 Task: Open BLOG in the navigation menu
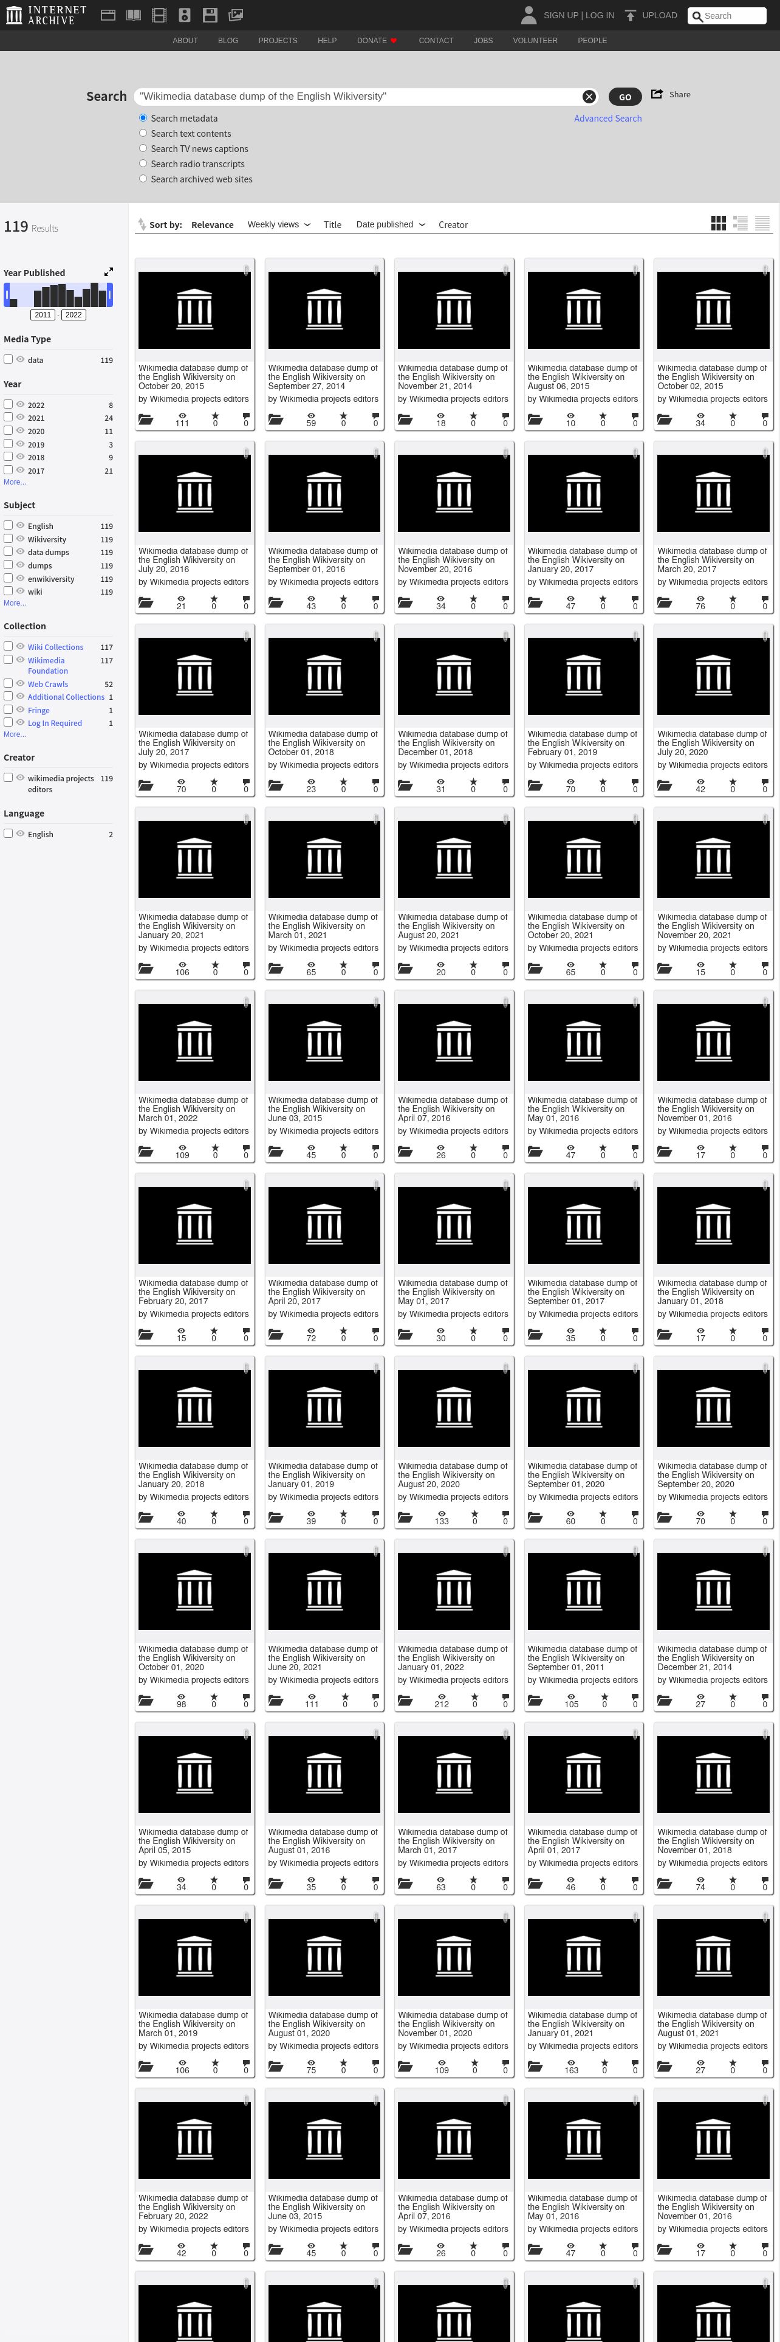tap(228, 41)
